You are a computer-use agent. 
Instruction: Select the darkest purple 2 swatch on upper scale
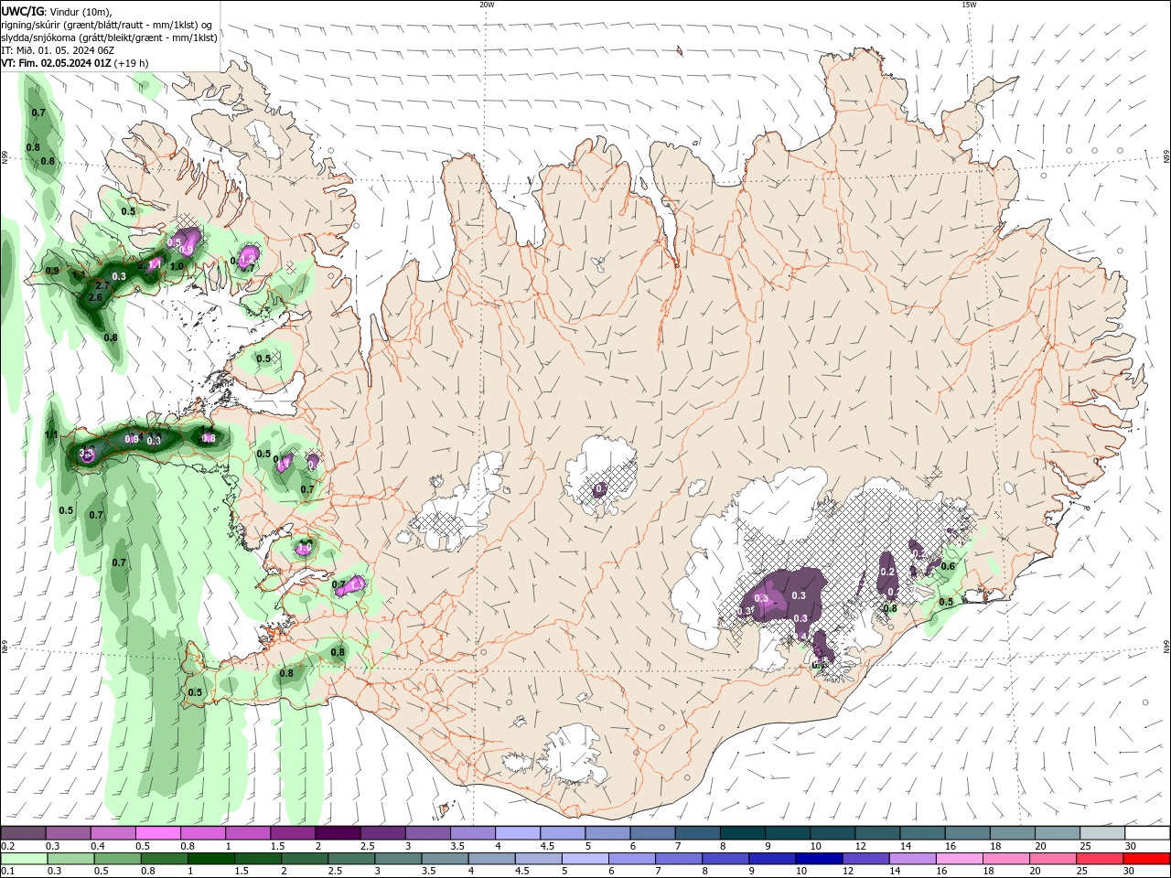337,833
